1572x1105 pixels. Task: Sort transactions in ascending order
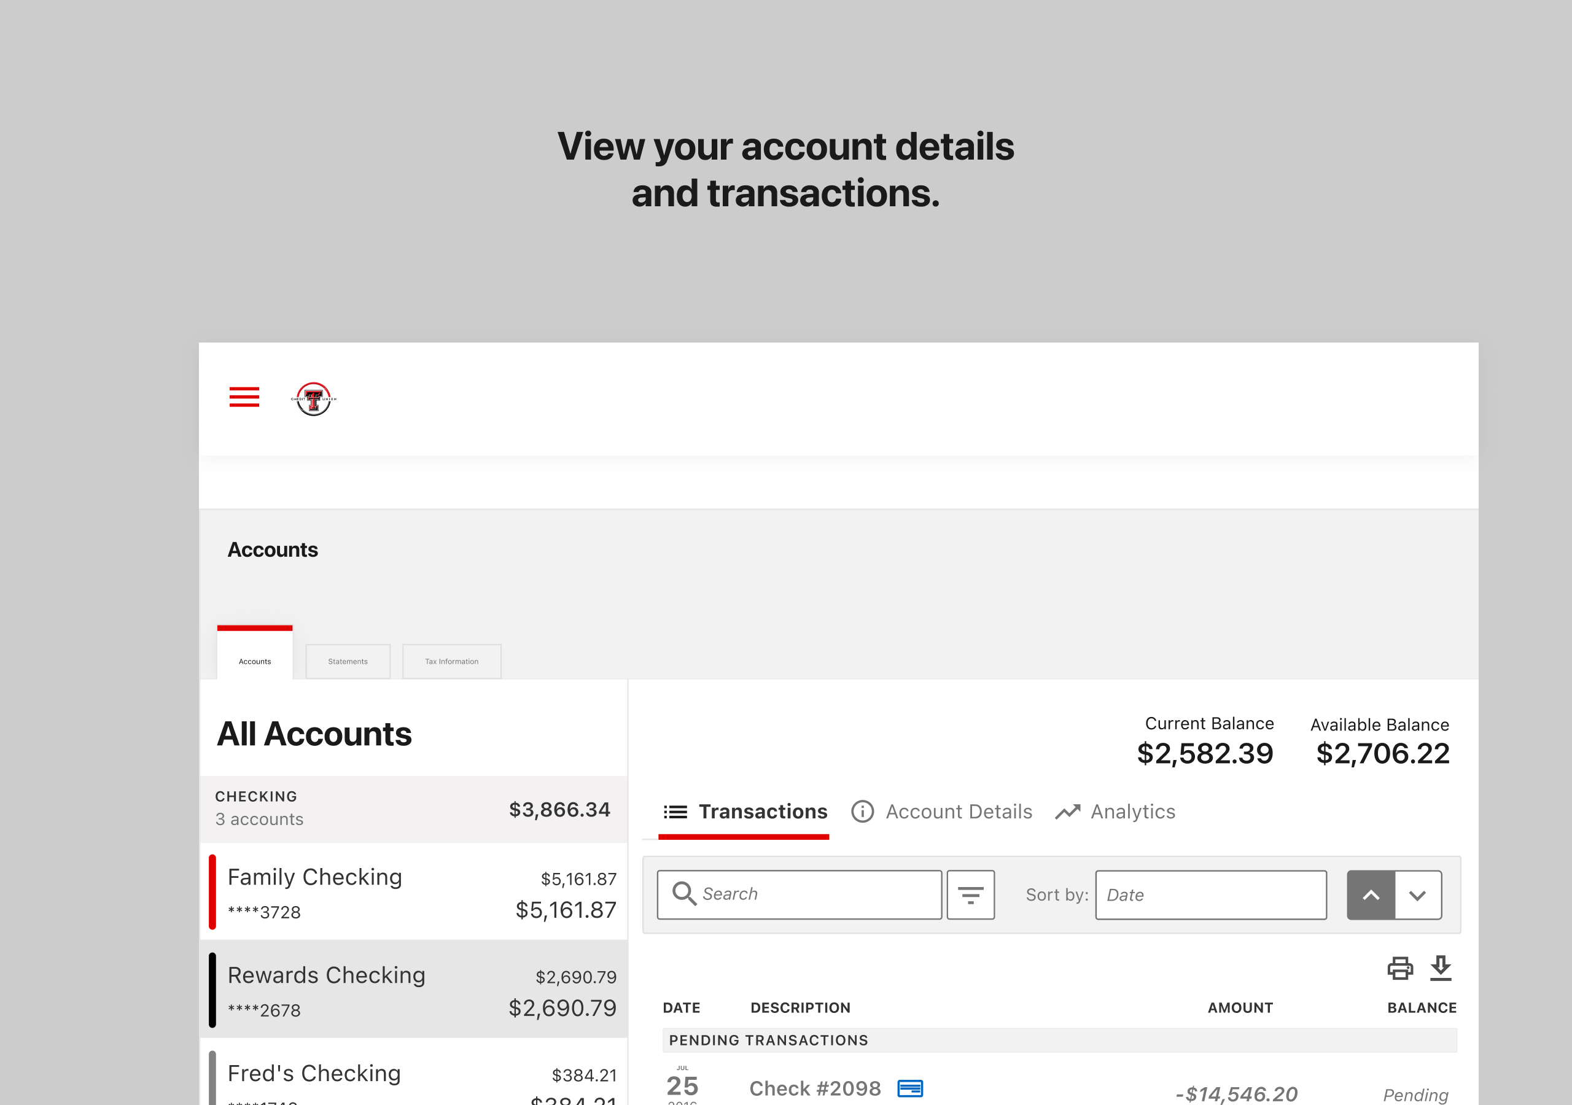1371,895
